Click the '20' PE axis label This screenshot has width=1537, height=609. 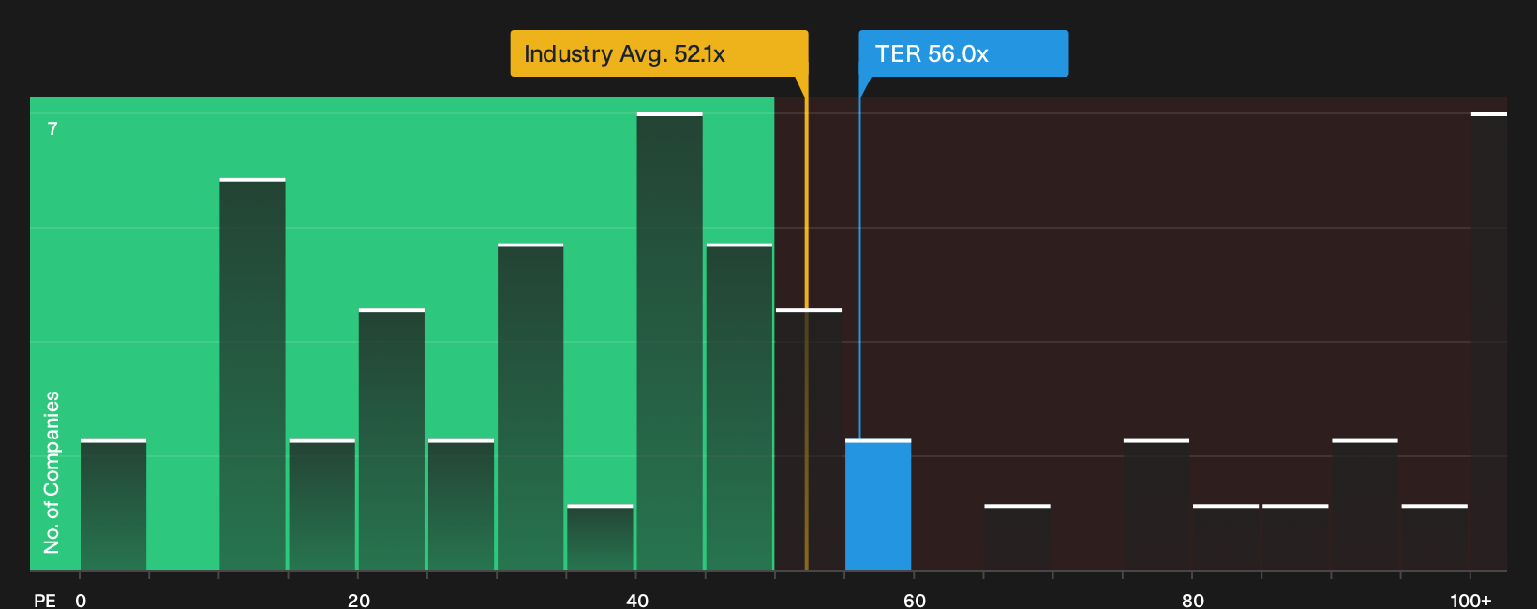pos(359,600)
